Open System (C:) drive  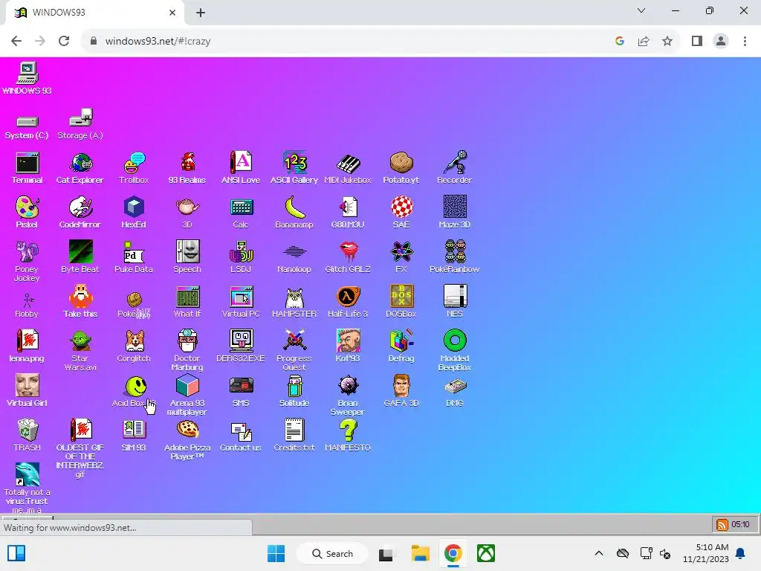pos(27,128)
